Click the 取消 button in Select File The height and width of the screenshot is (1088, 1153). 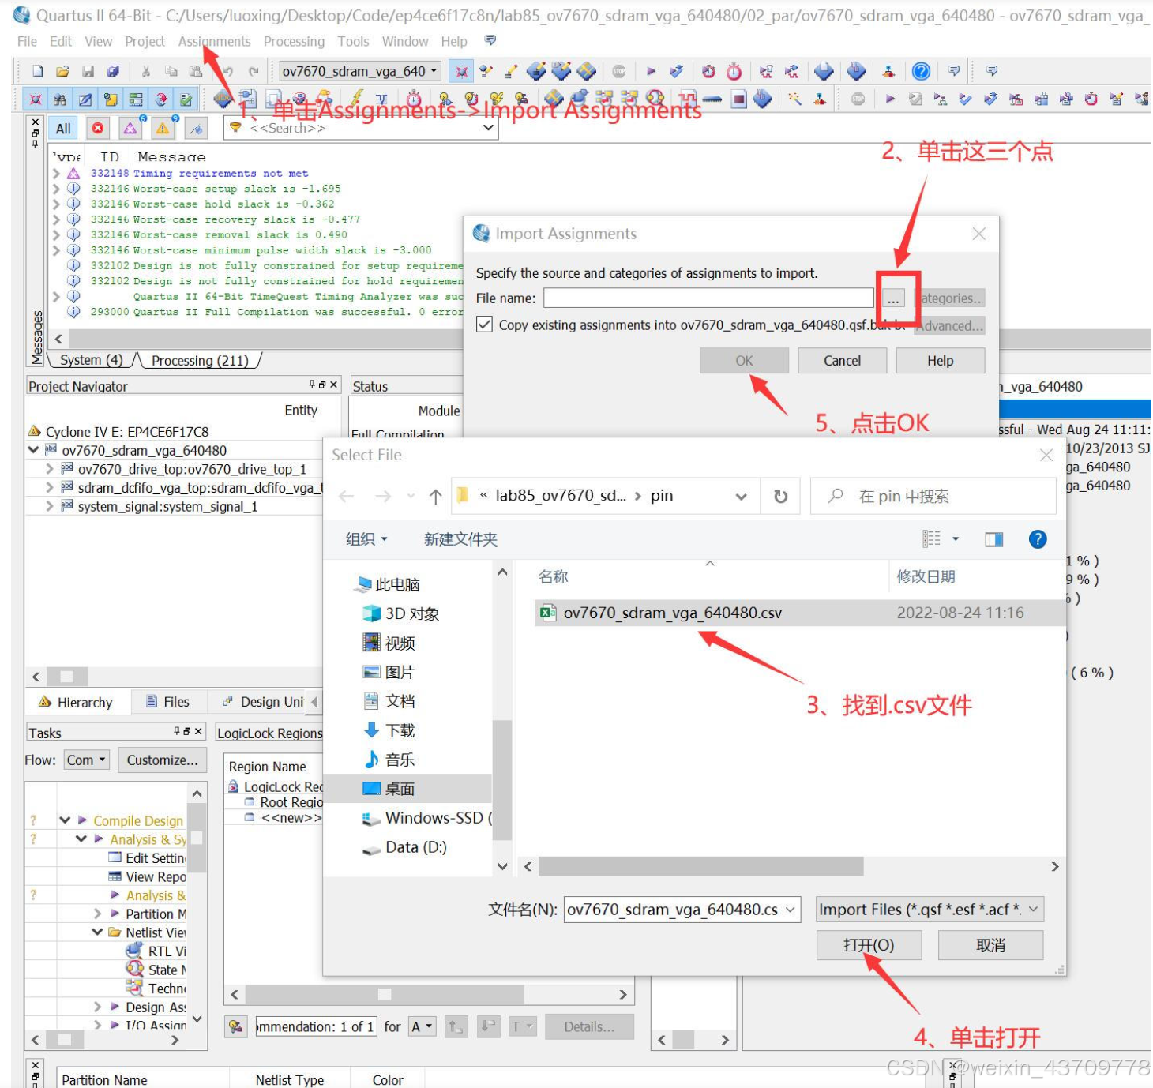(990, 945)
